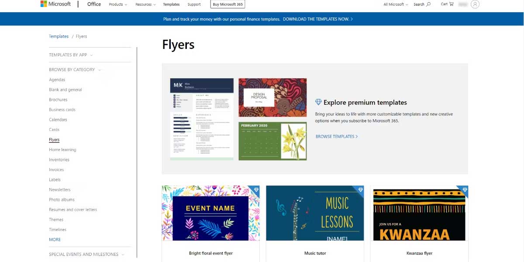Click the Buy Microsoft 365 button

228,4
